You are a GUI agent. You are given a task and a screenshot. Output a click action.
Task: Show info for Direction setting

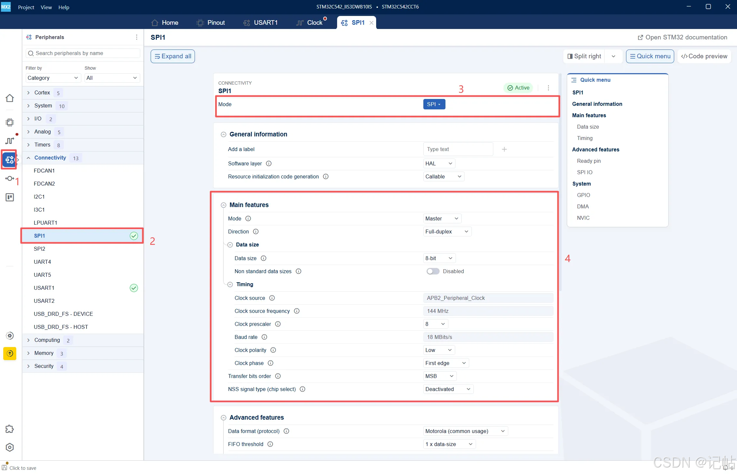click(x=256, y=231)
